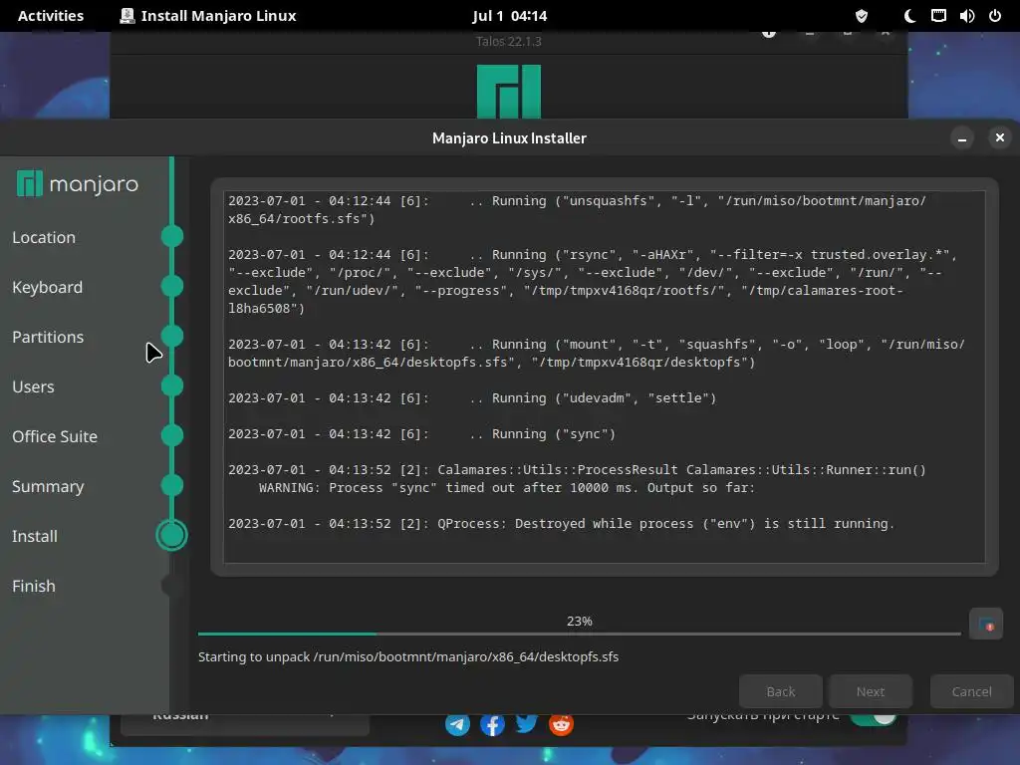Click the rsync command log entry
The image size is (1020, 765).
click(x=593, y=281)
